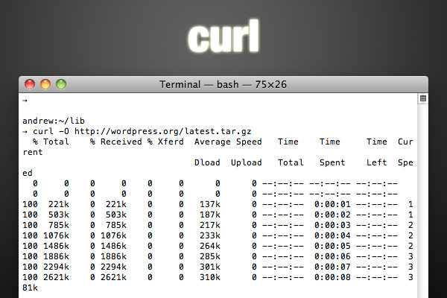Image resolution: width=447 pixels, height=298 pixels.
Task: Click the 'Dload' column header
Action: [207, 162]
